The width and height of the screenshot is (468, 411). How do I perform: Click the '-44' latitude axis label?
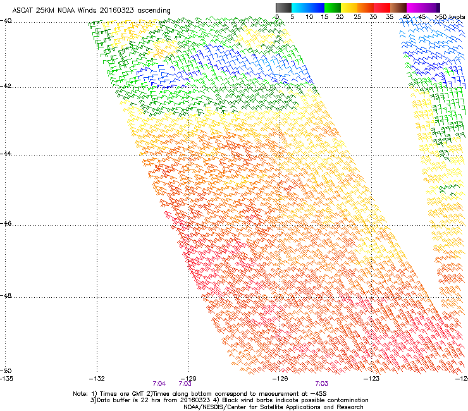(x=6, y=154)
